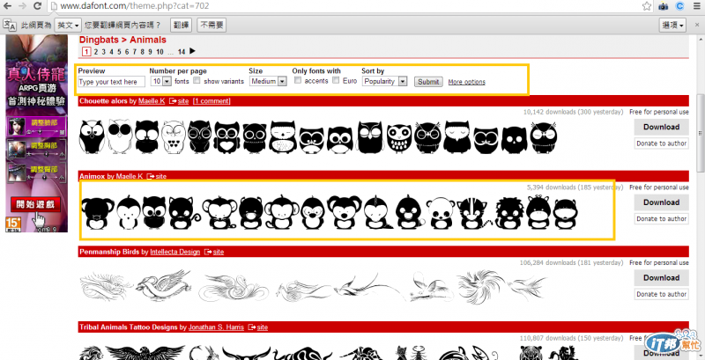The height and width of the screenshot is (360, 705).
Task: Toggle show variants checkbox
Action: 197,81
